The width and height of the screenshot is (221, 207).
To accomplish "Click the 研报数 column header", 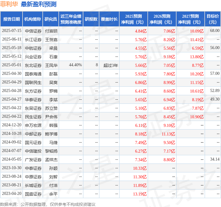I will pos(91,19).
